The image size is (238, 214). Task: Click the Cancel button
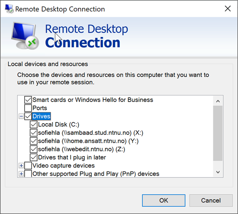pyautogui.click(x=211, y=201)
